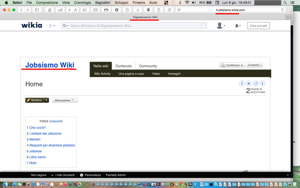Go to Una pagina a caso

coord(131,74)
